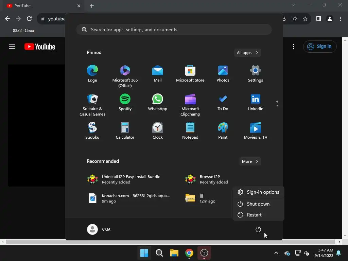Open File Explorer from taskbar
The height and width of the screenshot is (261, 348).
point(174,253)
